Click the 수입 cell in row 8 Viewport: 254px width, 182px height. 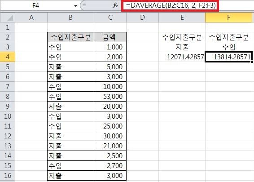coord(70,97)
